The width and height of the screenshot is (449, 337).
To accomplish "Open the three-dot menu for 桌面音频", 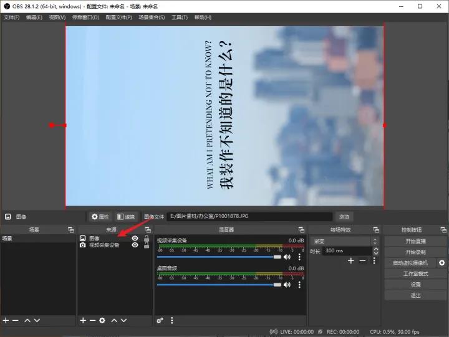I will pyautogui.click(x=299, y=284).
